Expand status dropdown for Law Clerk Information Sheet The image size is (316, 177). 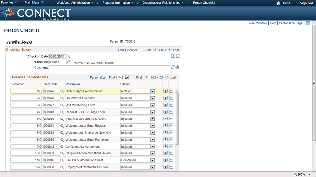click(x=153, y=160)
